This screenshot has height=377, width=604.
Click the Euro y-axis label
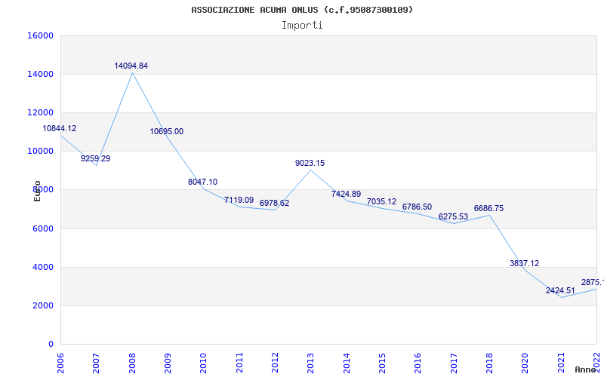[37, 192]
